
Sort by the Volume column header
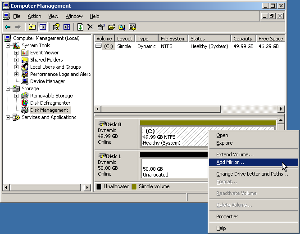[x=104, y=39]
